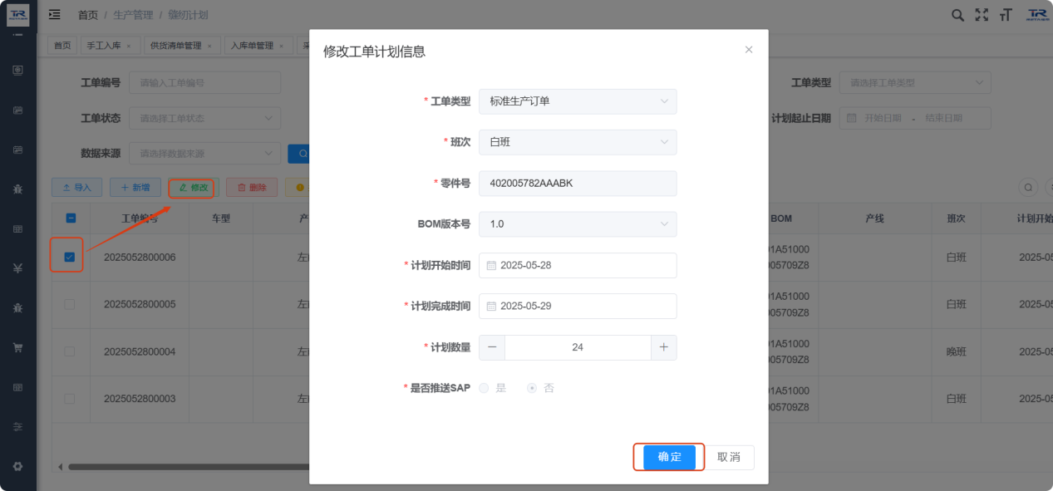Close the 入库单管理 tab with its x
This screenshot has height=491, width=1053.
tap(281, 46)
